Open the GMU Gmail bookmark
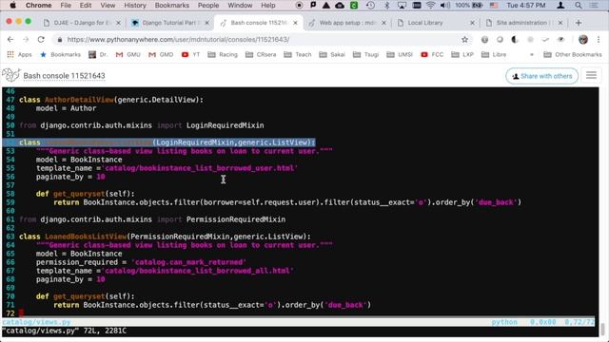The image size is (609, 342). point(128,55)
